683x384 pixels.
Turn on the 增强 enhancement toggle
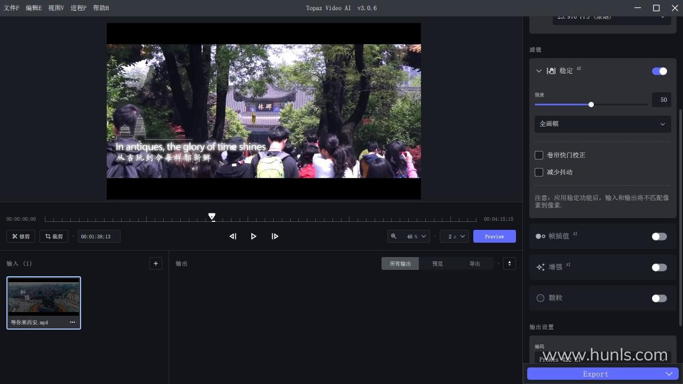point(659,267)
